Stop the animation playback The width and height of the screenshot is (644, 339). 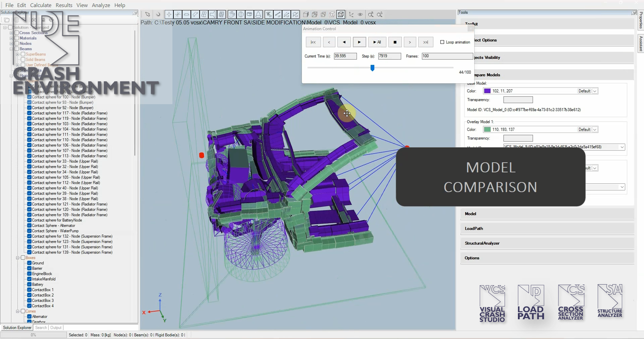coord(395,42)
